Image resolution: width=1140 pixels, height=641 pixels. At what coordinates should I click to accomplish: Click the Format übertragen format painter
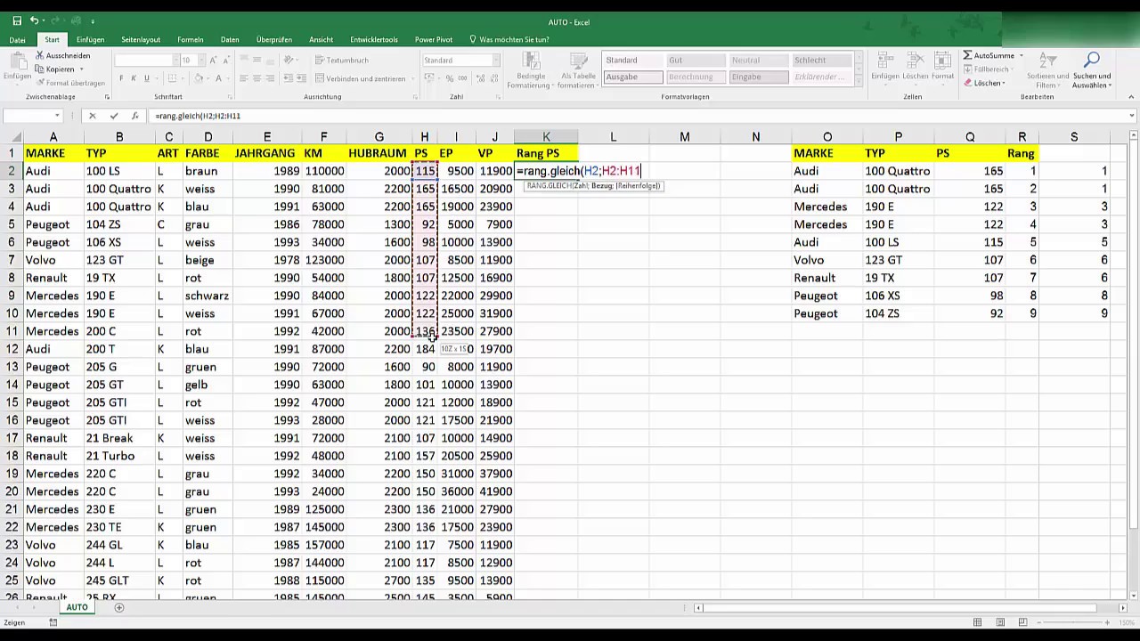69,82
